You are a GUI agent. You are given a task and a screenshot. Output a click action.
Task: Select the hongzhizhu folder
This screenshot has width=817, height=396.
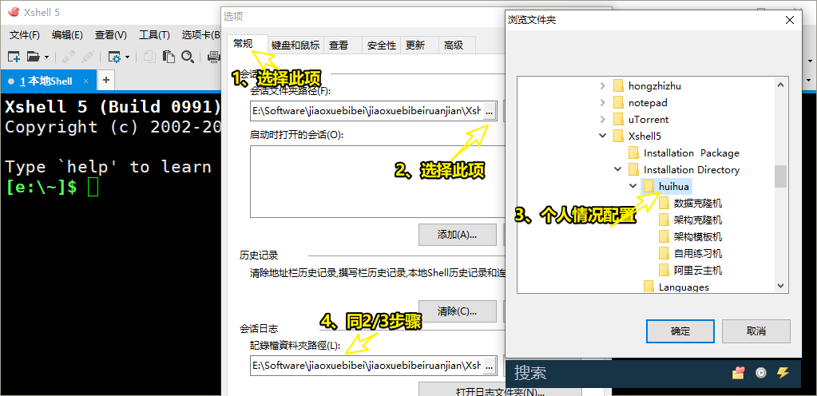(654, 86)
